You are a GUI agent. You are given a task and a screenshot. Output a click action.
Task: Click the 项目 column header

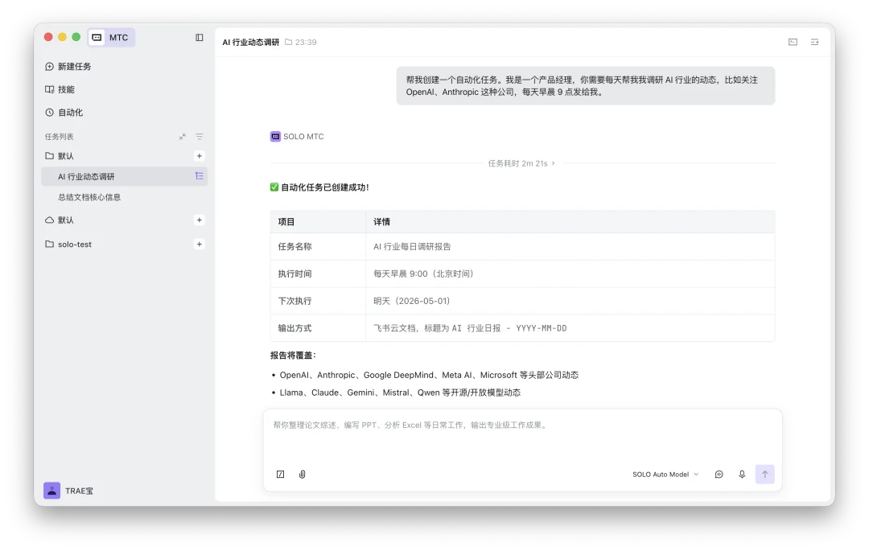(x=318, y=221)
